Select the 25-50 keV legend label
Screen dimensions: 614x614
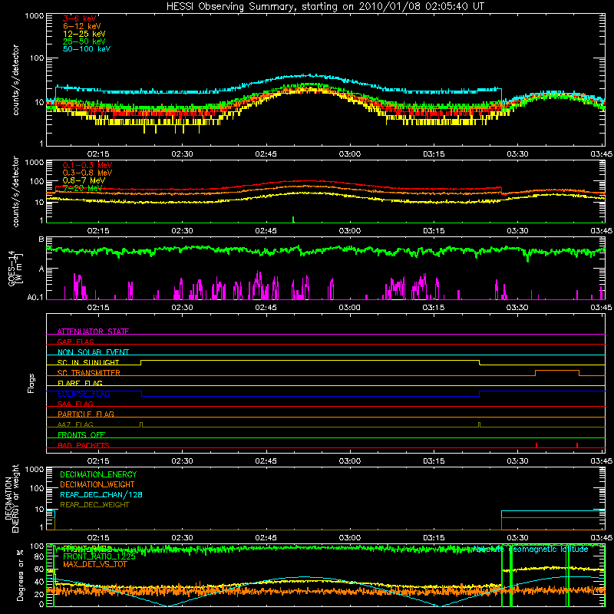click(84, 41)
